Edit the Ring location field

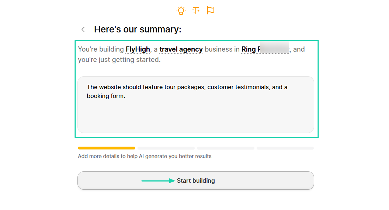265,49
